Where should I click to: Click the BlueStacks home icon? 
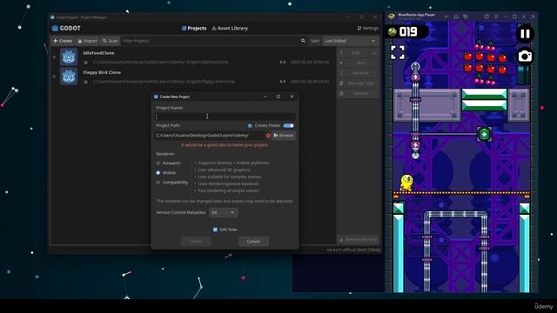pyautogui.click(x=456, y=17)
